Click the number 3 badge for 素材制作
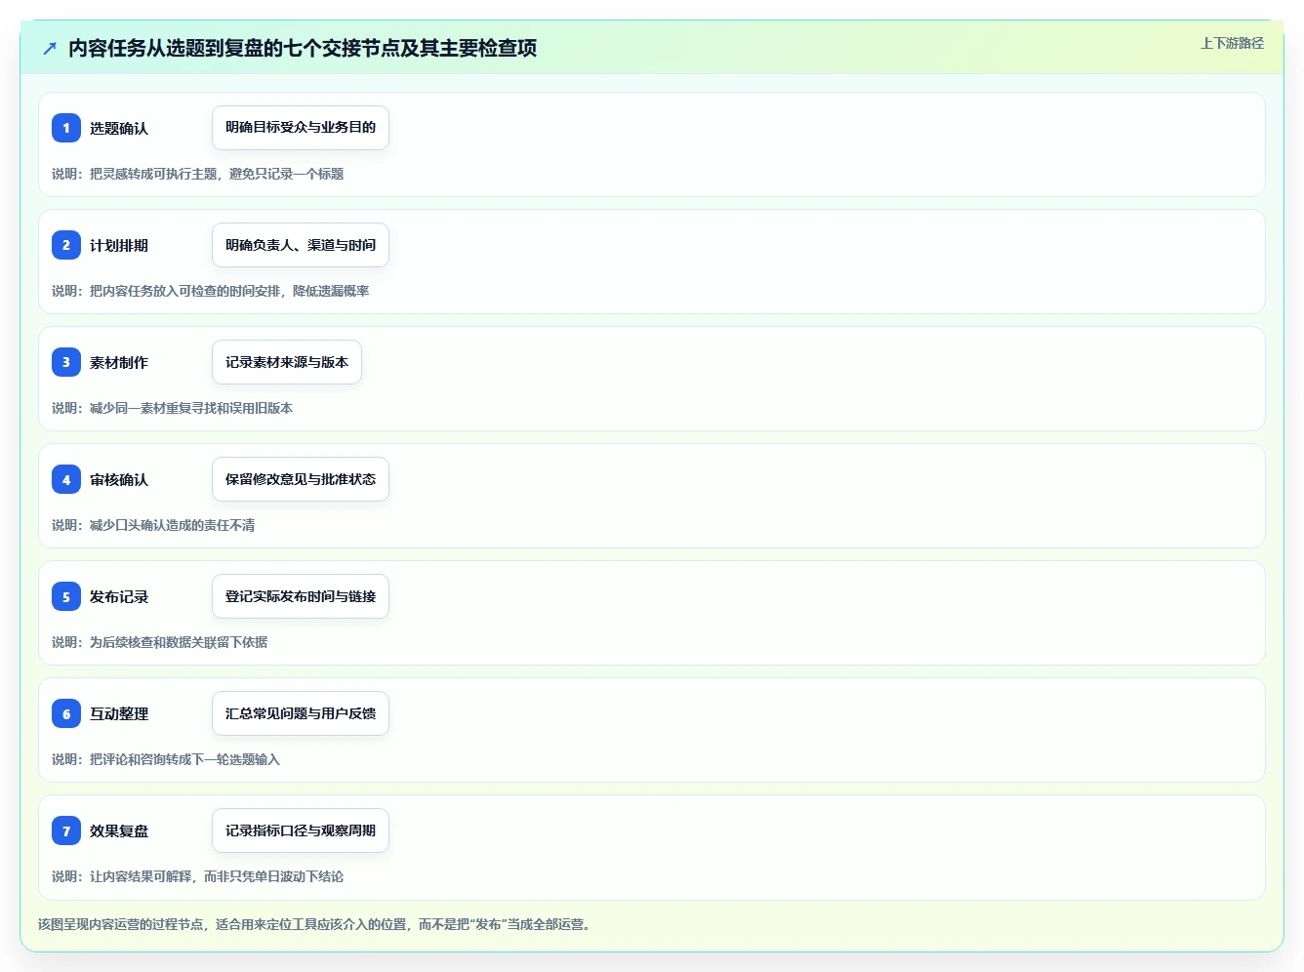Viewport: 1304px width, 972px height. (x=66, y=362)
